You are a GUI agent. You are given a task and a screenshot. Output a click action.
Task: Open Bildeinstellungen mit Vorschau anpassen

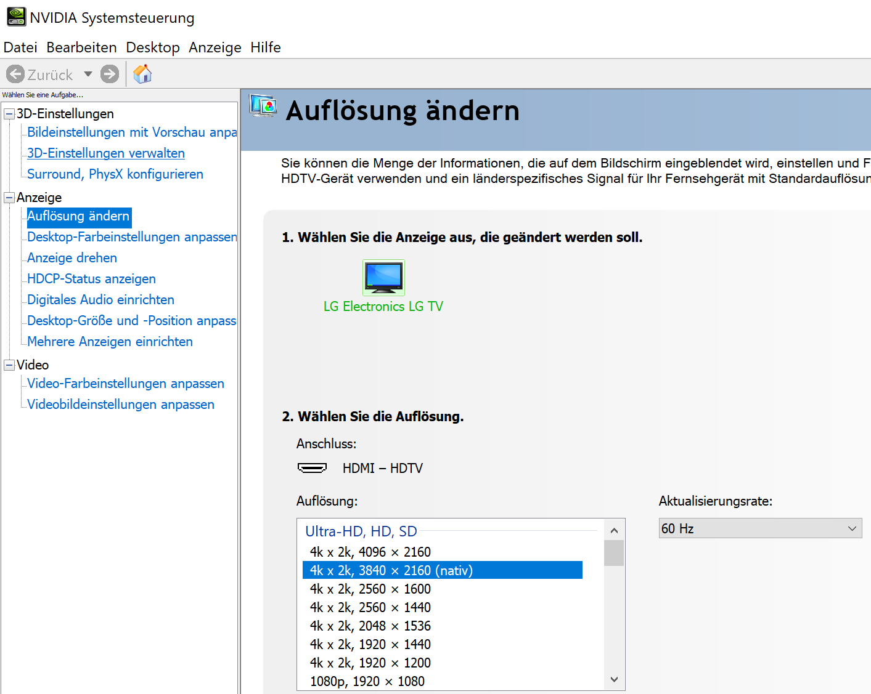(x=132, y=132)
